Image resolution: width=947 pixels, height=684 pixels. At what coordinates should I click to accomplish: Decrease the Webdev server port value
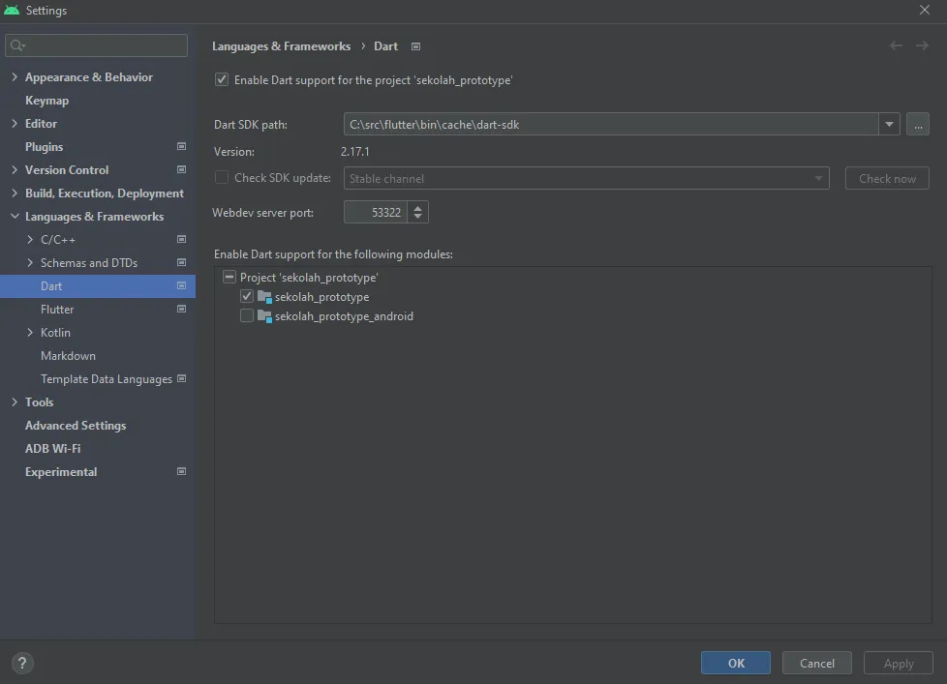click(x=417, y=217)
